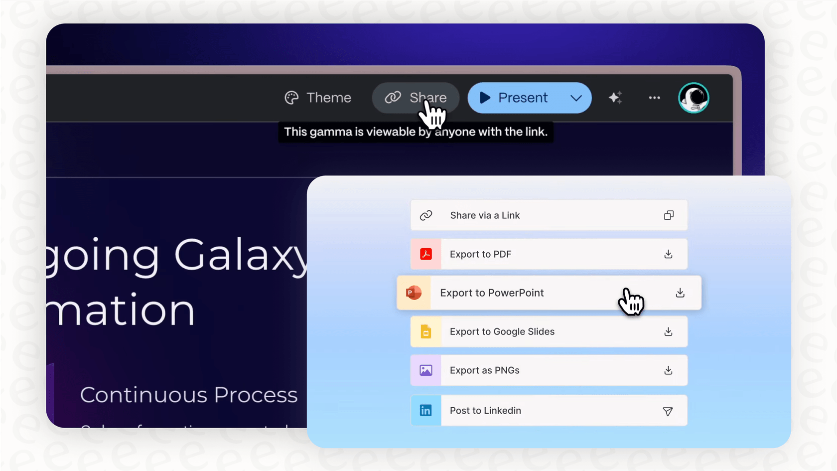Screen dimensions: 837x471
Task: Click the user profile avatar
Action: click(694, 98)
